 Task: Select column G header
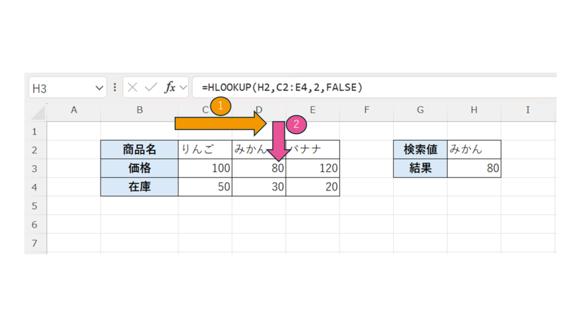[420, 110]
